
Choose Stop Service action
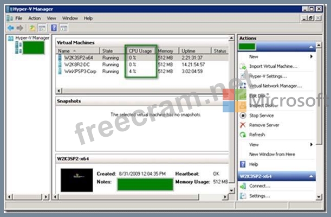[x=261, y=116]
